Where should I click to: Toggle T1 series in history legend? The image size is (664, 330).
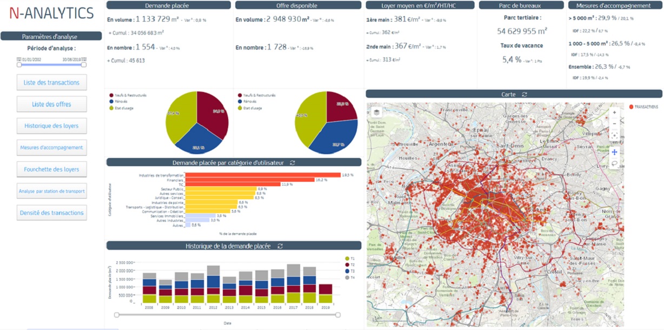click(347, 259)
